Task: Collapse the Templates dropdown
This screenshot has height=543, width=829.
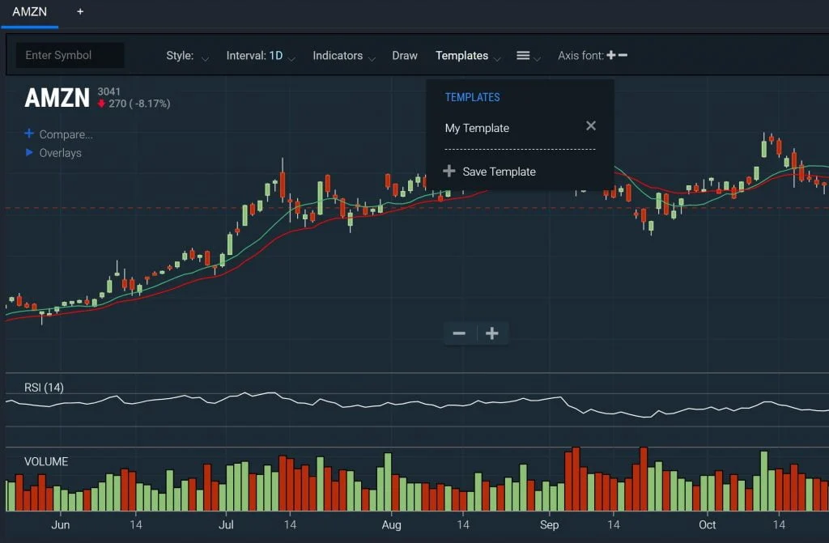Action: click(x=467, y=56)
